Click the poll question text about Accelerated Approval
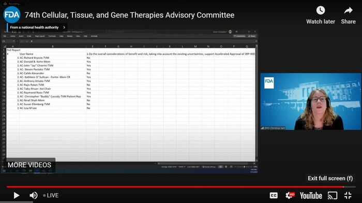 coord(171,54)
